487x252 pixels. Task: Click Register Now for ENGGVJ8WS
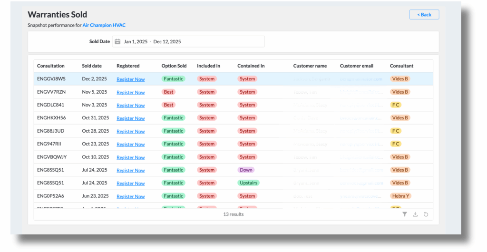click(130, 79)
